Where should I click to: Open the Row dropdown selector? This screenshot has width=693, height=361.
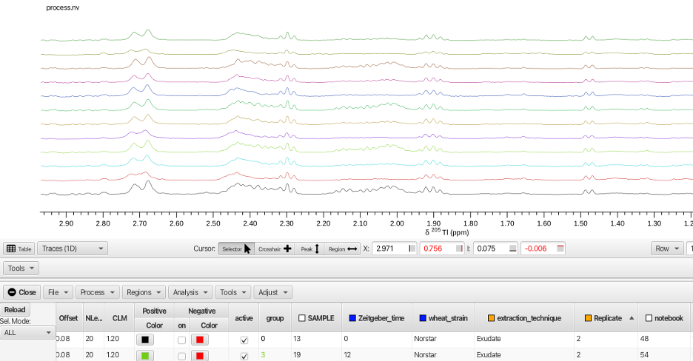point(667,249)
